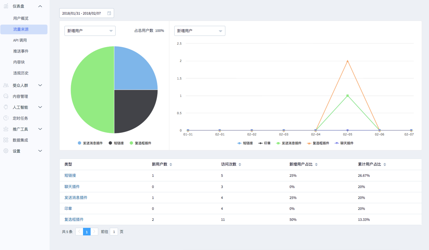Toggle 聊天插件 series in line chart legend
This screenshot has width=429, height=250.
[344, 143]
